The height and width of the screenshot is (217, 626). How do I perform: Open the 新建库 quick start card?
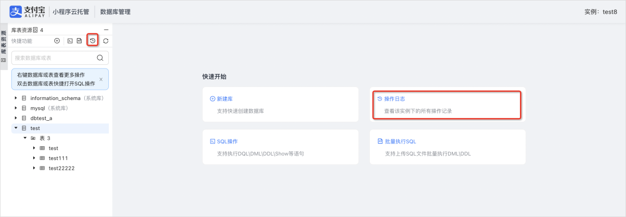280,104
